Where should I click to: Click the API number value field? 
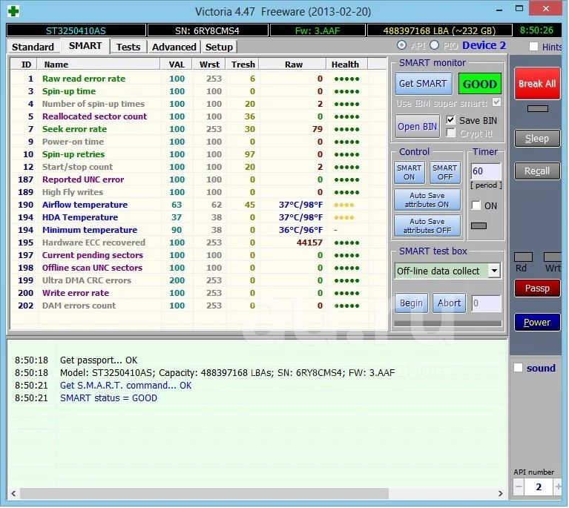[x=538, y=486]
